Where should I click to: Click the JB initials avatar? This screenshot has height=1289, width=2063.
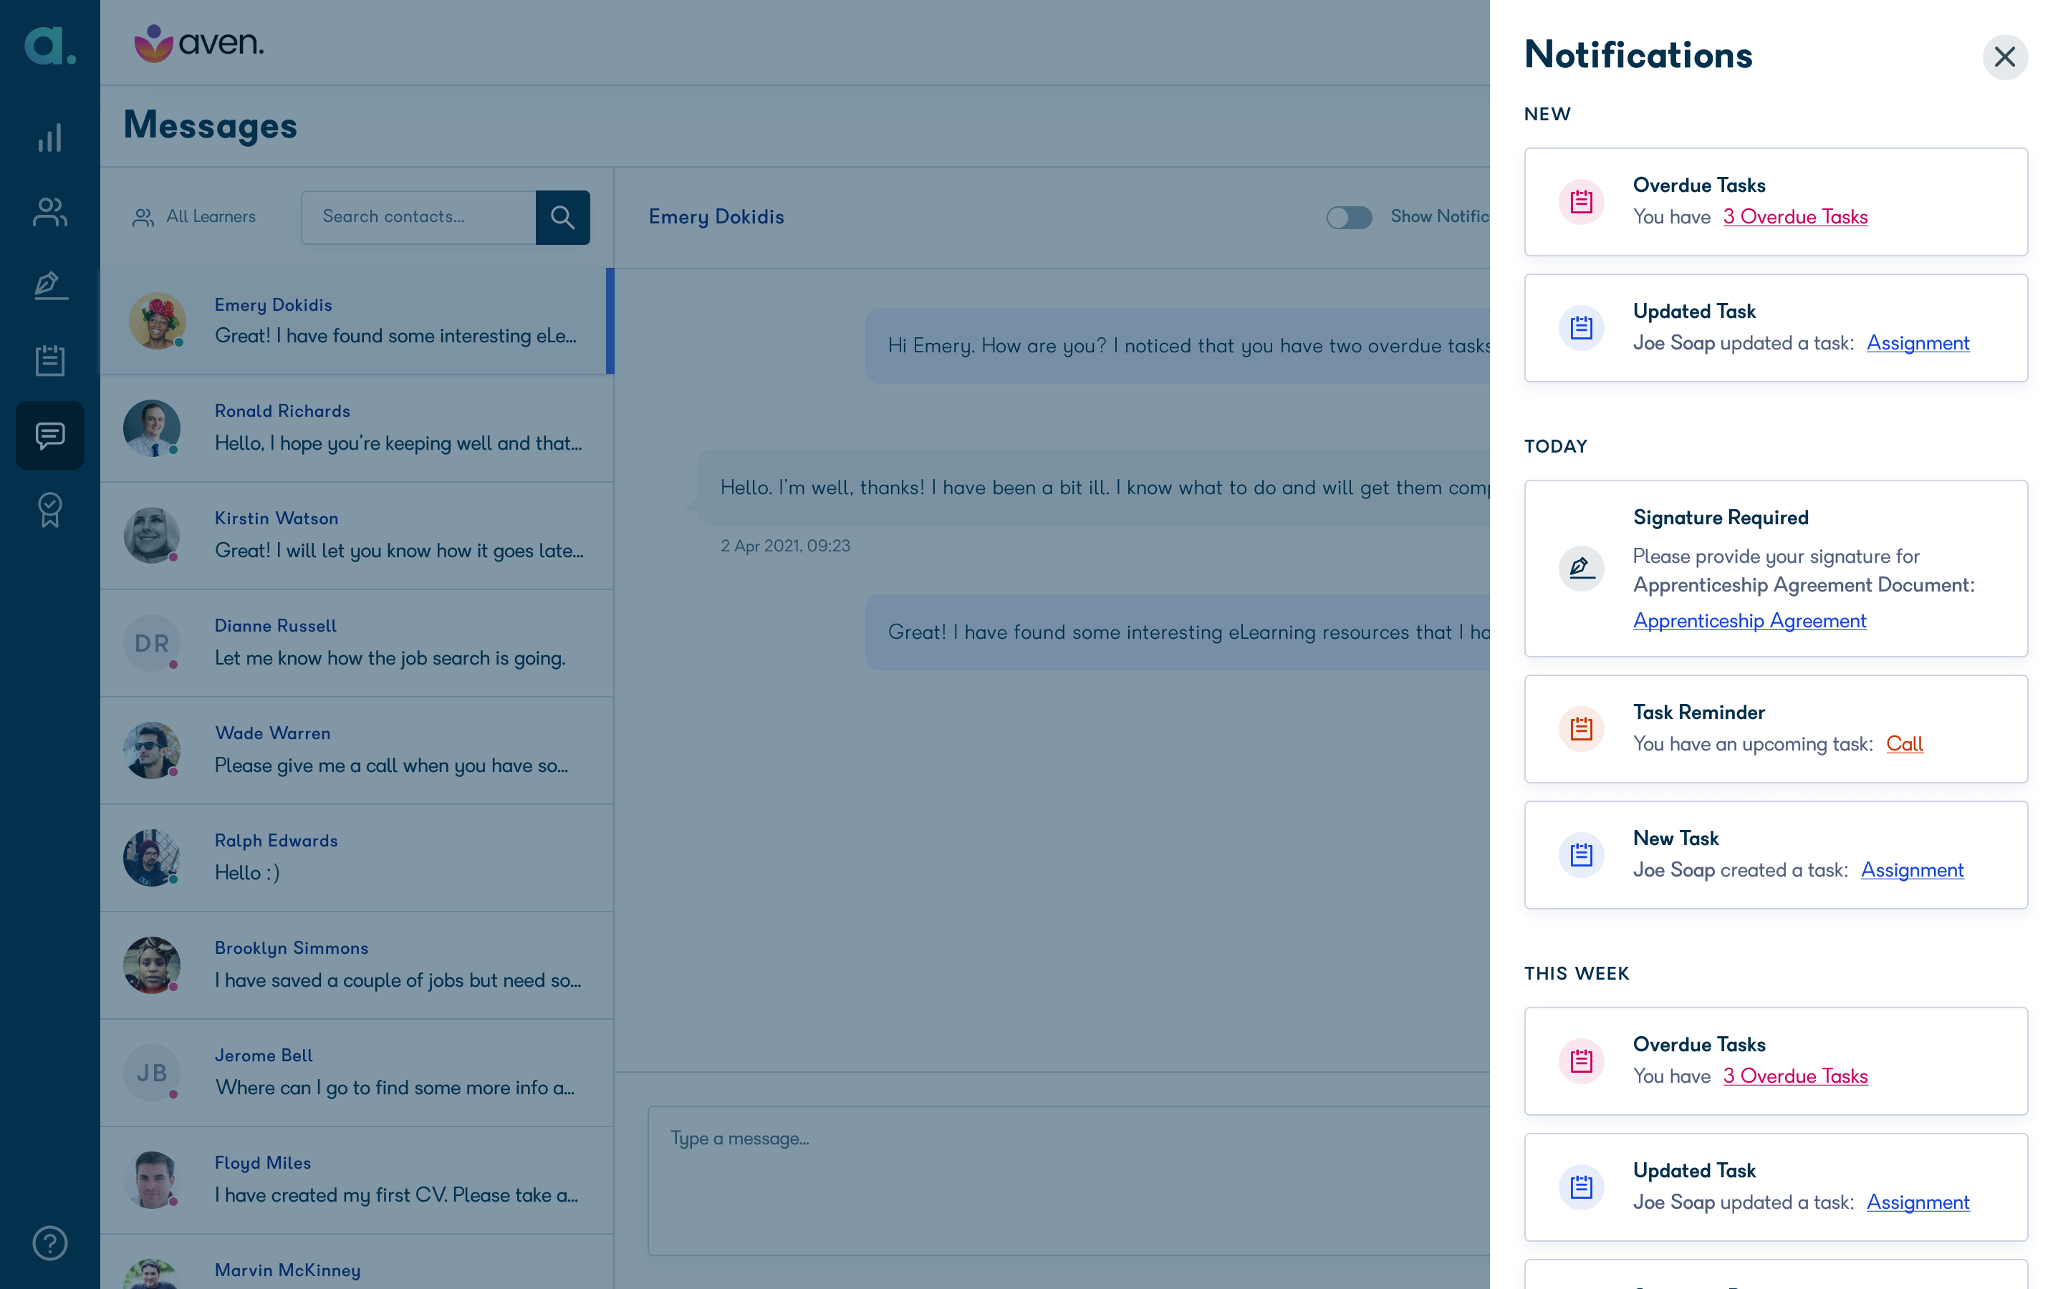tap(152, 1073)
